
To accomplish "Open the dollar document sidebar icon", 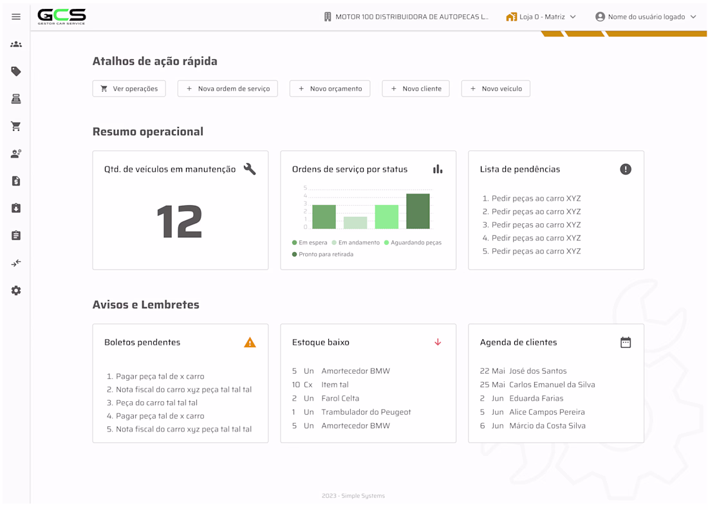I will click(x=16, y=181).
